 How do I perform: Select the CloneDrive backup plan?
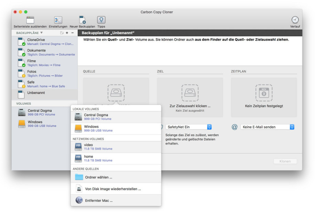45,42
